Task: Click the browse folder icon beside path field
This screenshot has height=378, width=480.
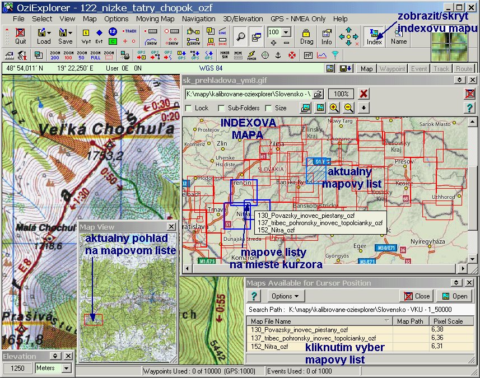Action: 318,94
